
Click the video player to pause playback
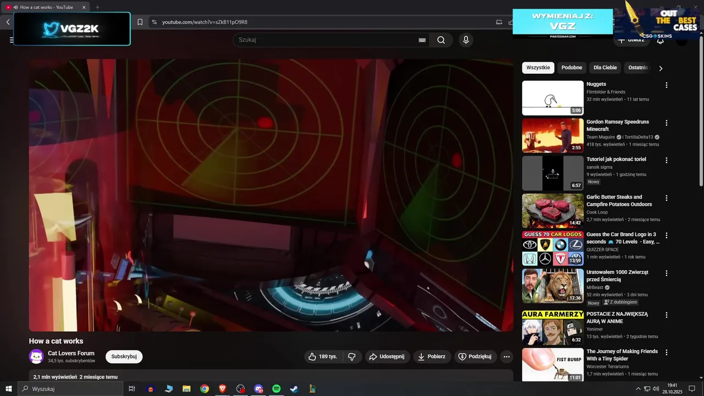tap(271, 195)
